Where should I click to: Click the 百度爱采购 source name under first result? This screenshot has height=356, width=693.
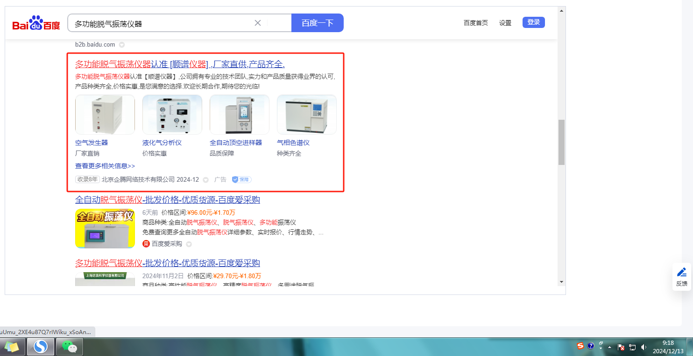point(167,244)
